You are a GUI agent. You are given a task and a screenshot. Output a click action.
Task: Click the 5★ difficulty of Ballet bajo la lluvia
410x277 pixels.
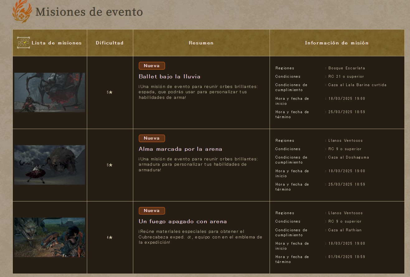[x=110, y=92]
